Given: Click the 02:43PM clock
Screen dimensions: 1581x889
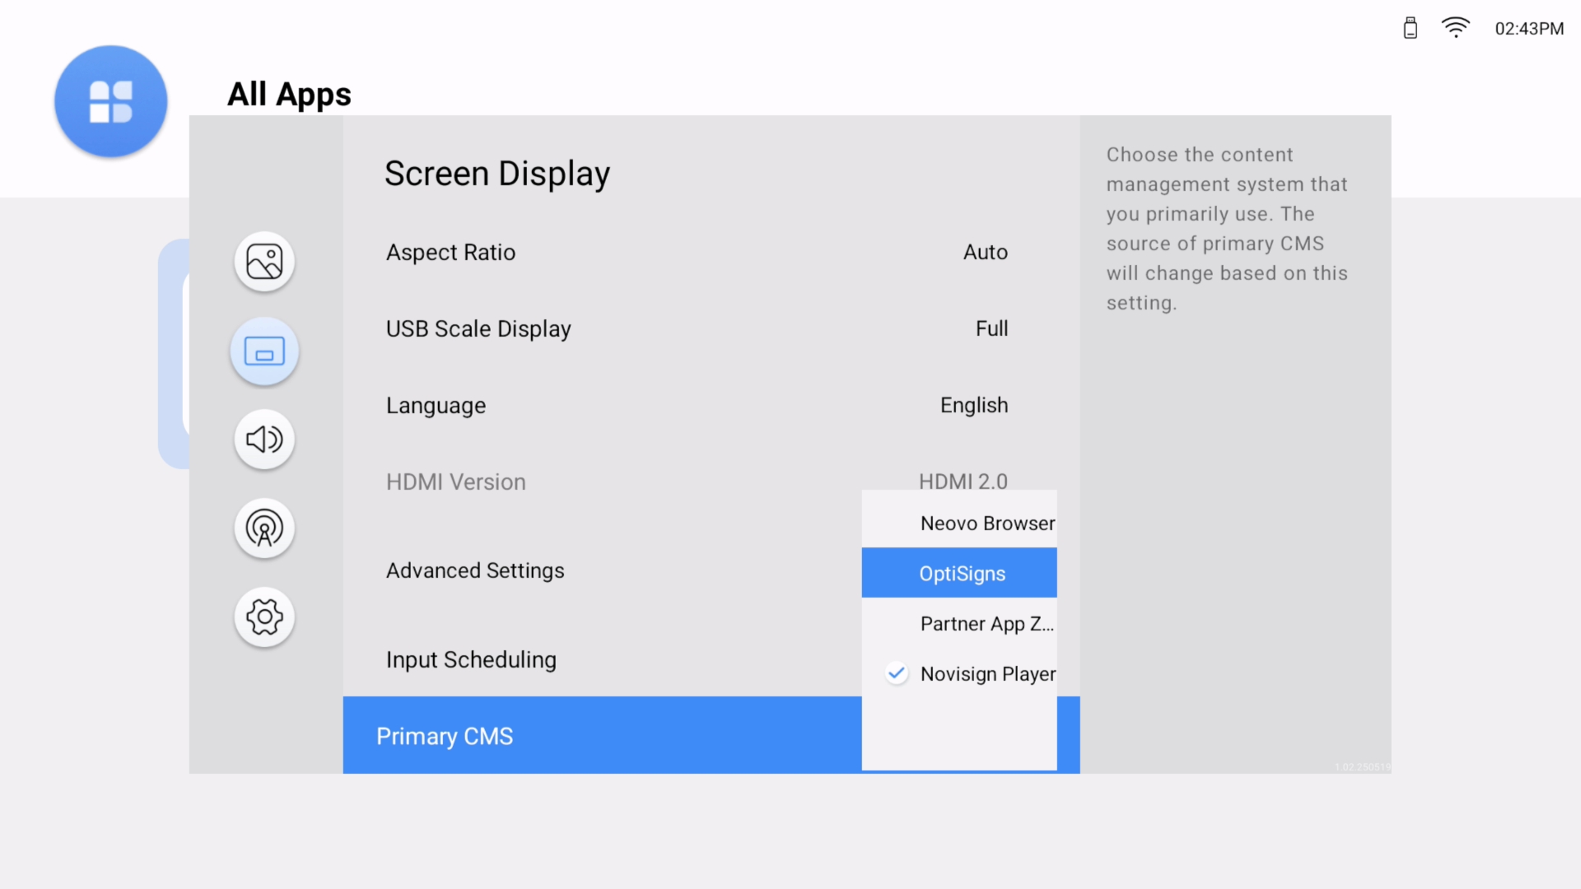Looking at the screenshot, I should [1528, 29].
